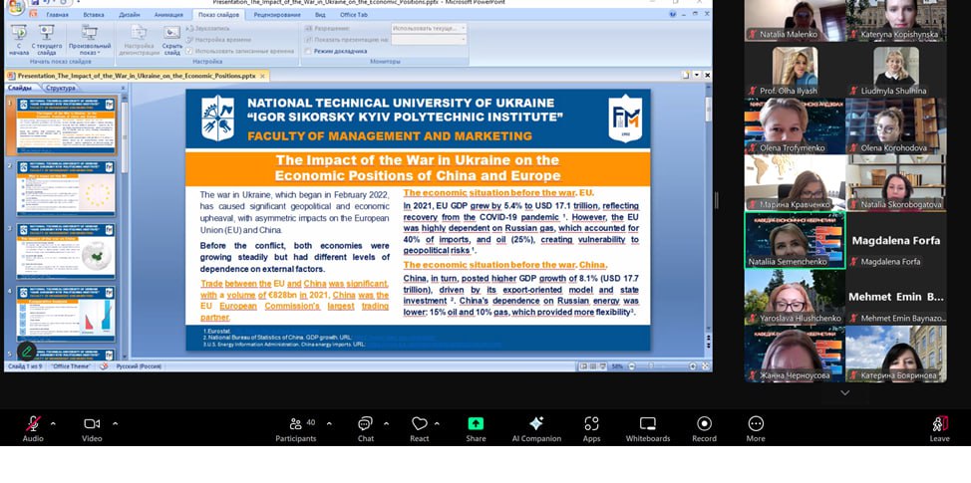Image resolution: width=971 pixels, height=483 pixels.
Task: Open the Вставка ribbon tab
Action: (x=94, y=14)
